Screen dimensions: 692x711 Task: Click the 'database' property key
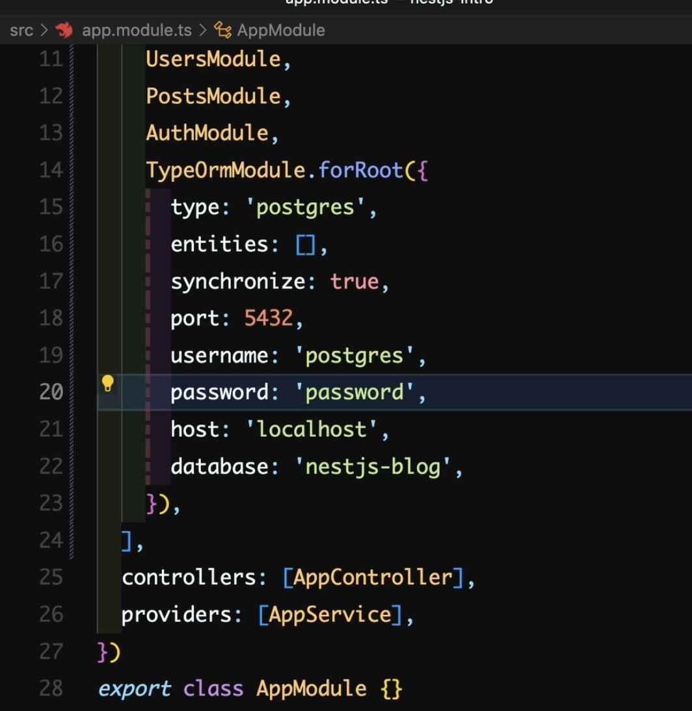[x=219, y=466]
